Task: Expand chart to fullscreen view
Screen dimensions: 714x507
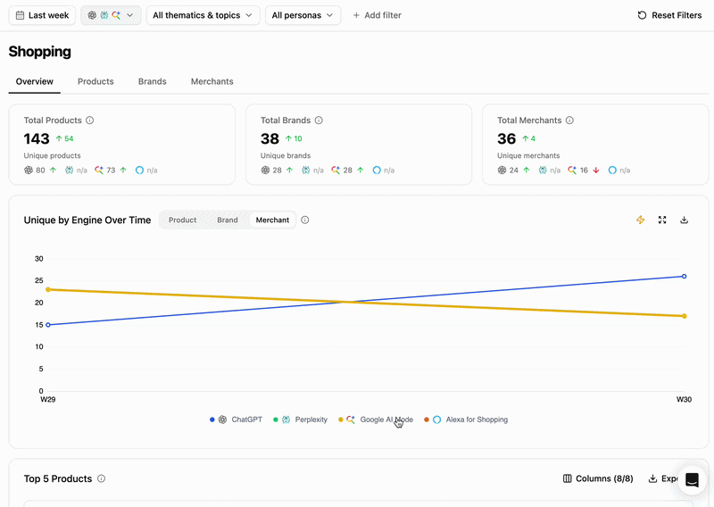Action: tap(662, 220)
